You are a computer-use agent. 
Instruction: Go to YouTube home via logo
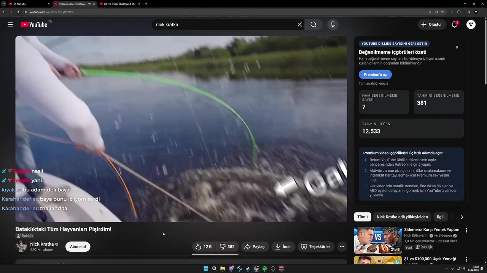[x=34, y=25]
